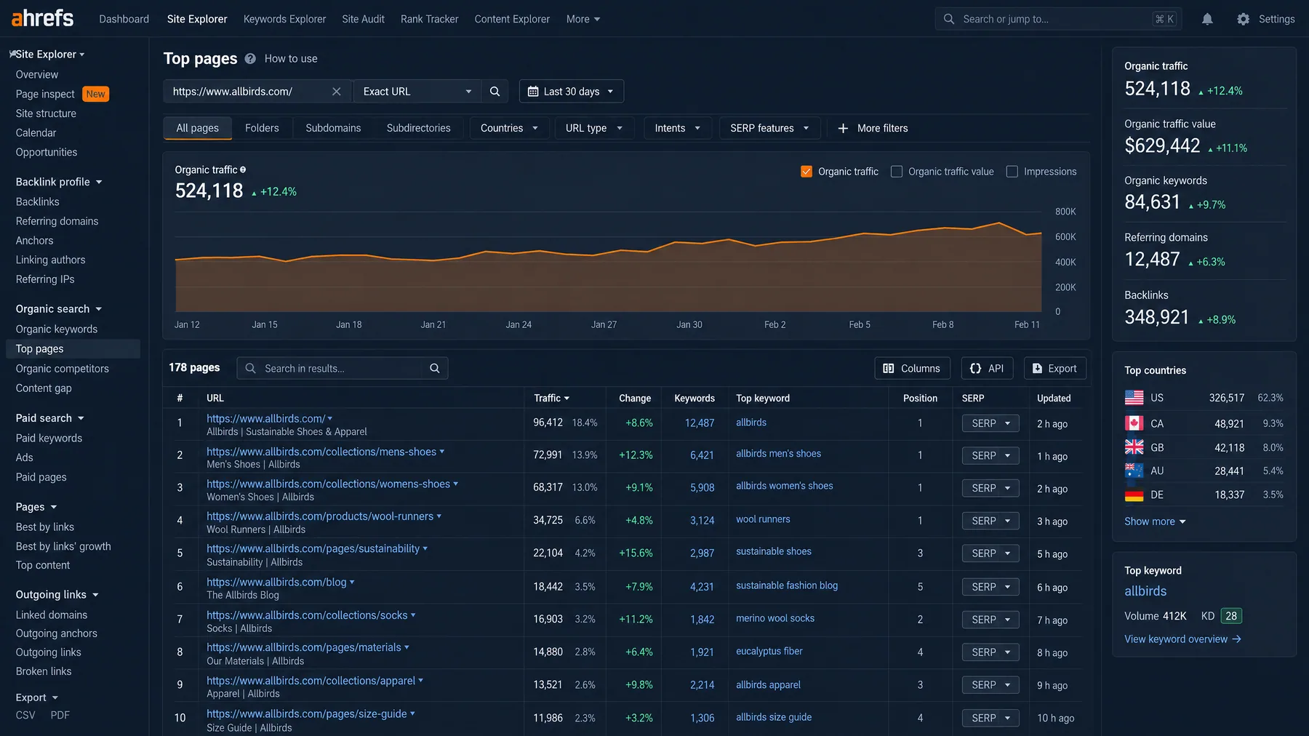Click the KD 28 badge
This screenshot has width=1309, height=736.
tap(1231, 616)
